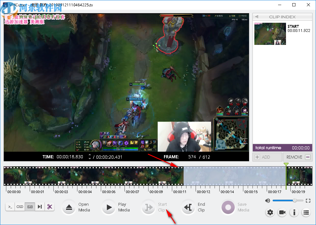Click the START 00:00:11.922 label text
Screen dimensions: 316x225
point(299,28)
